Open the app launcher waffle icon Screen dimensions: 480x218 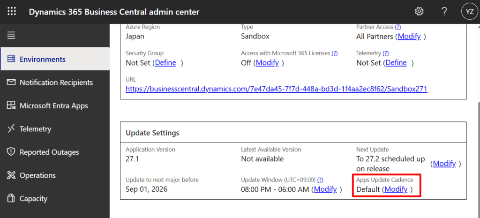(12, 12)
